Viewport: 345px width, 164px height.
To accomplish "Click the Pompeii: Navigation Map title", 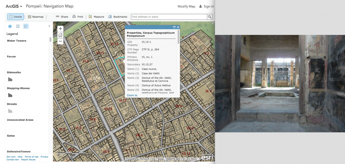I will click(x=50, y=6).
